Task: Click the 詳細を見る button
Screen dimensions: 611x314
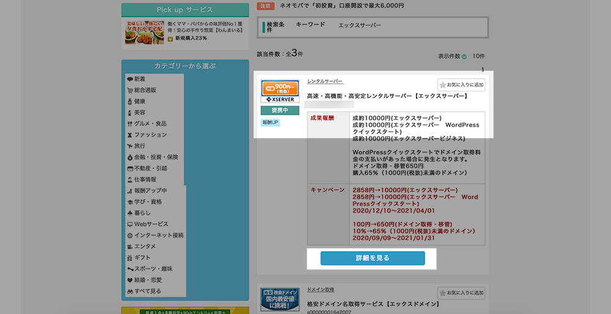Action: (x=373, y=258)
